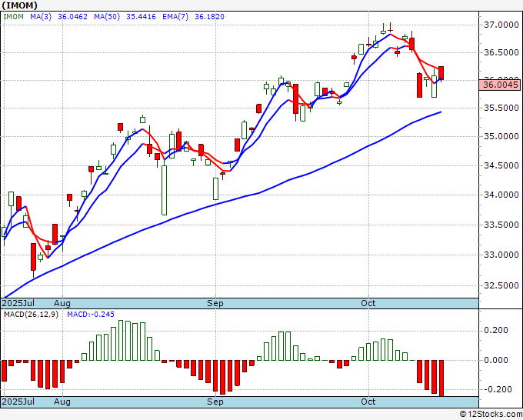Click the 35.0000 price axis label
This screenshot has height=420, width=523.
tap(501, 136)
